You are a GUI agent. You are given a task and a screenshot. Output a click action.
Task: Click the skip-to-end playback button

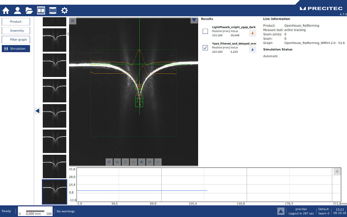pos(158,162)
